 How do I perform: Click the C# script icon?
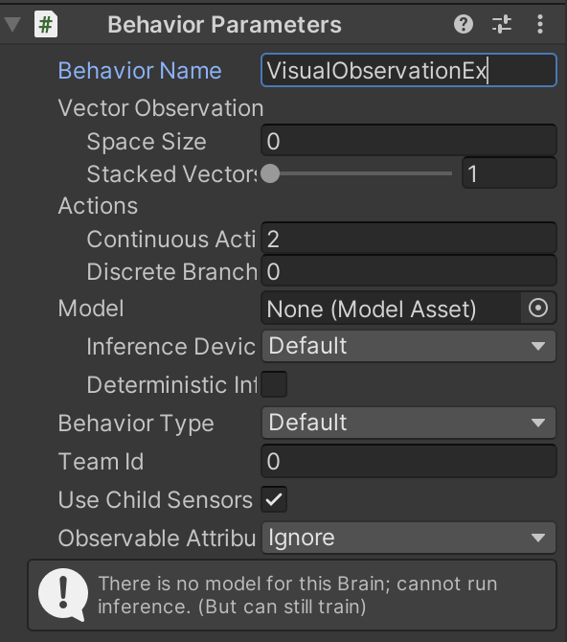pyautogui.click(x=46, y=25)
